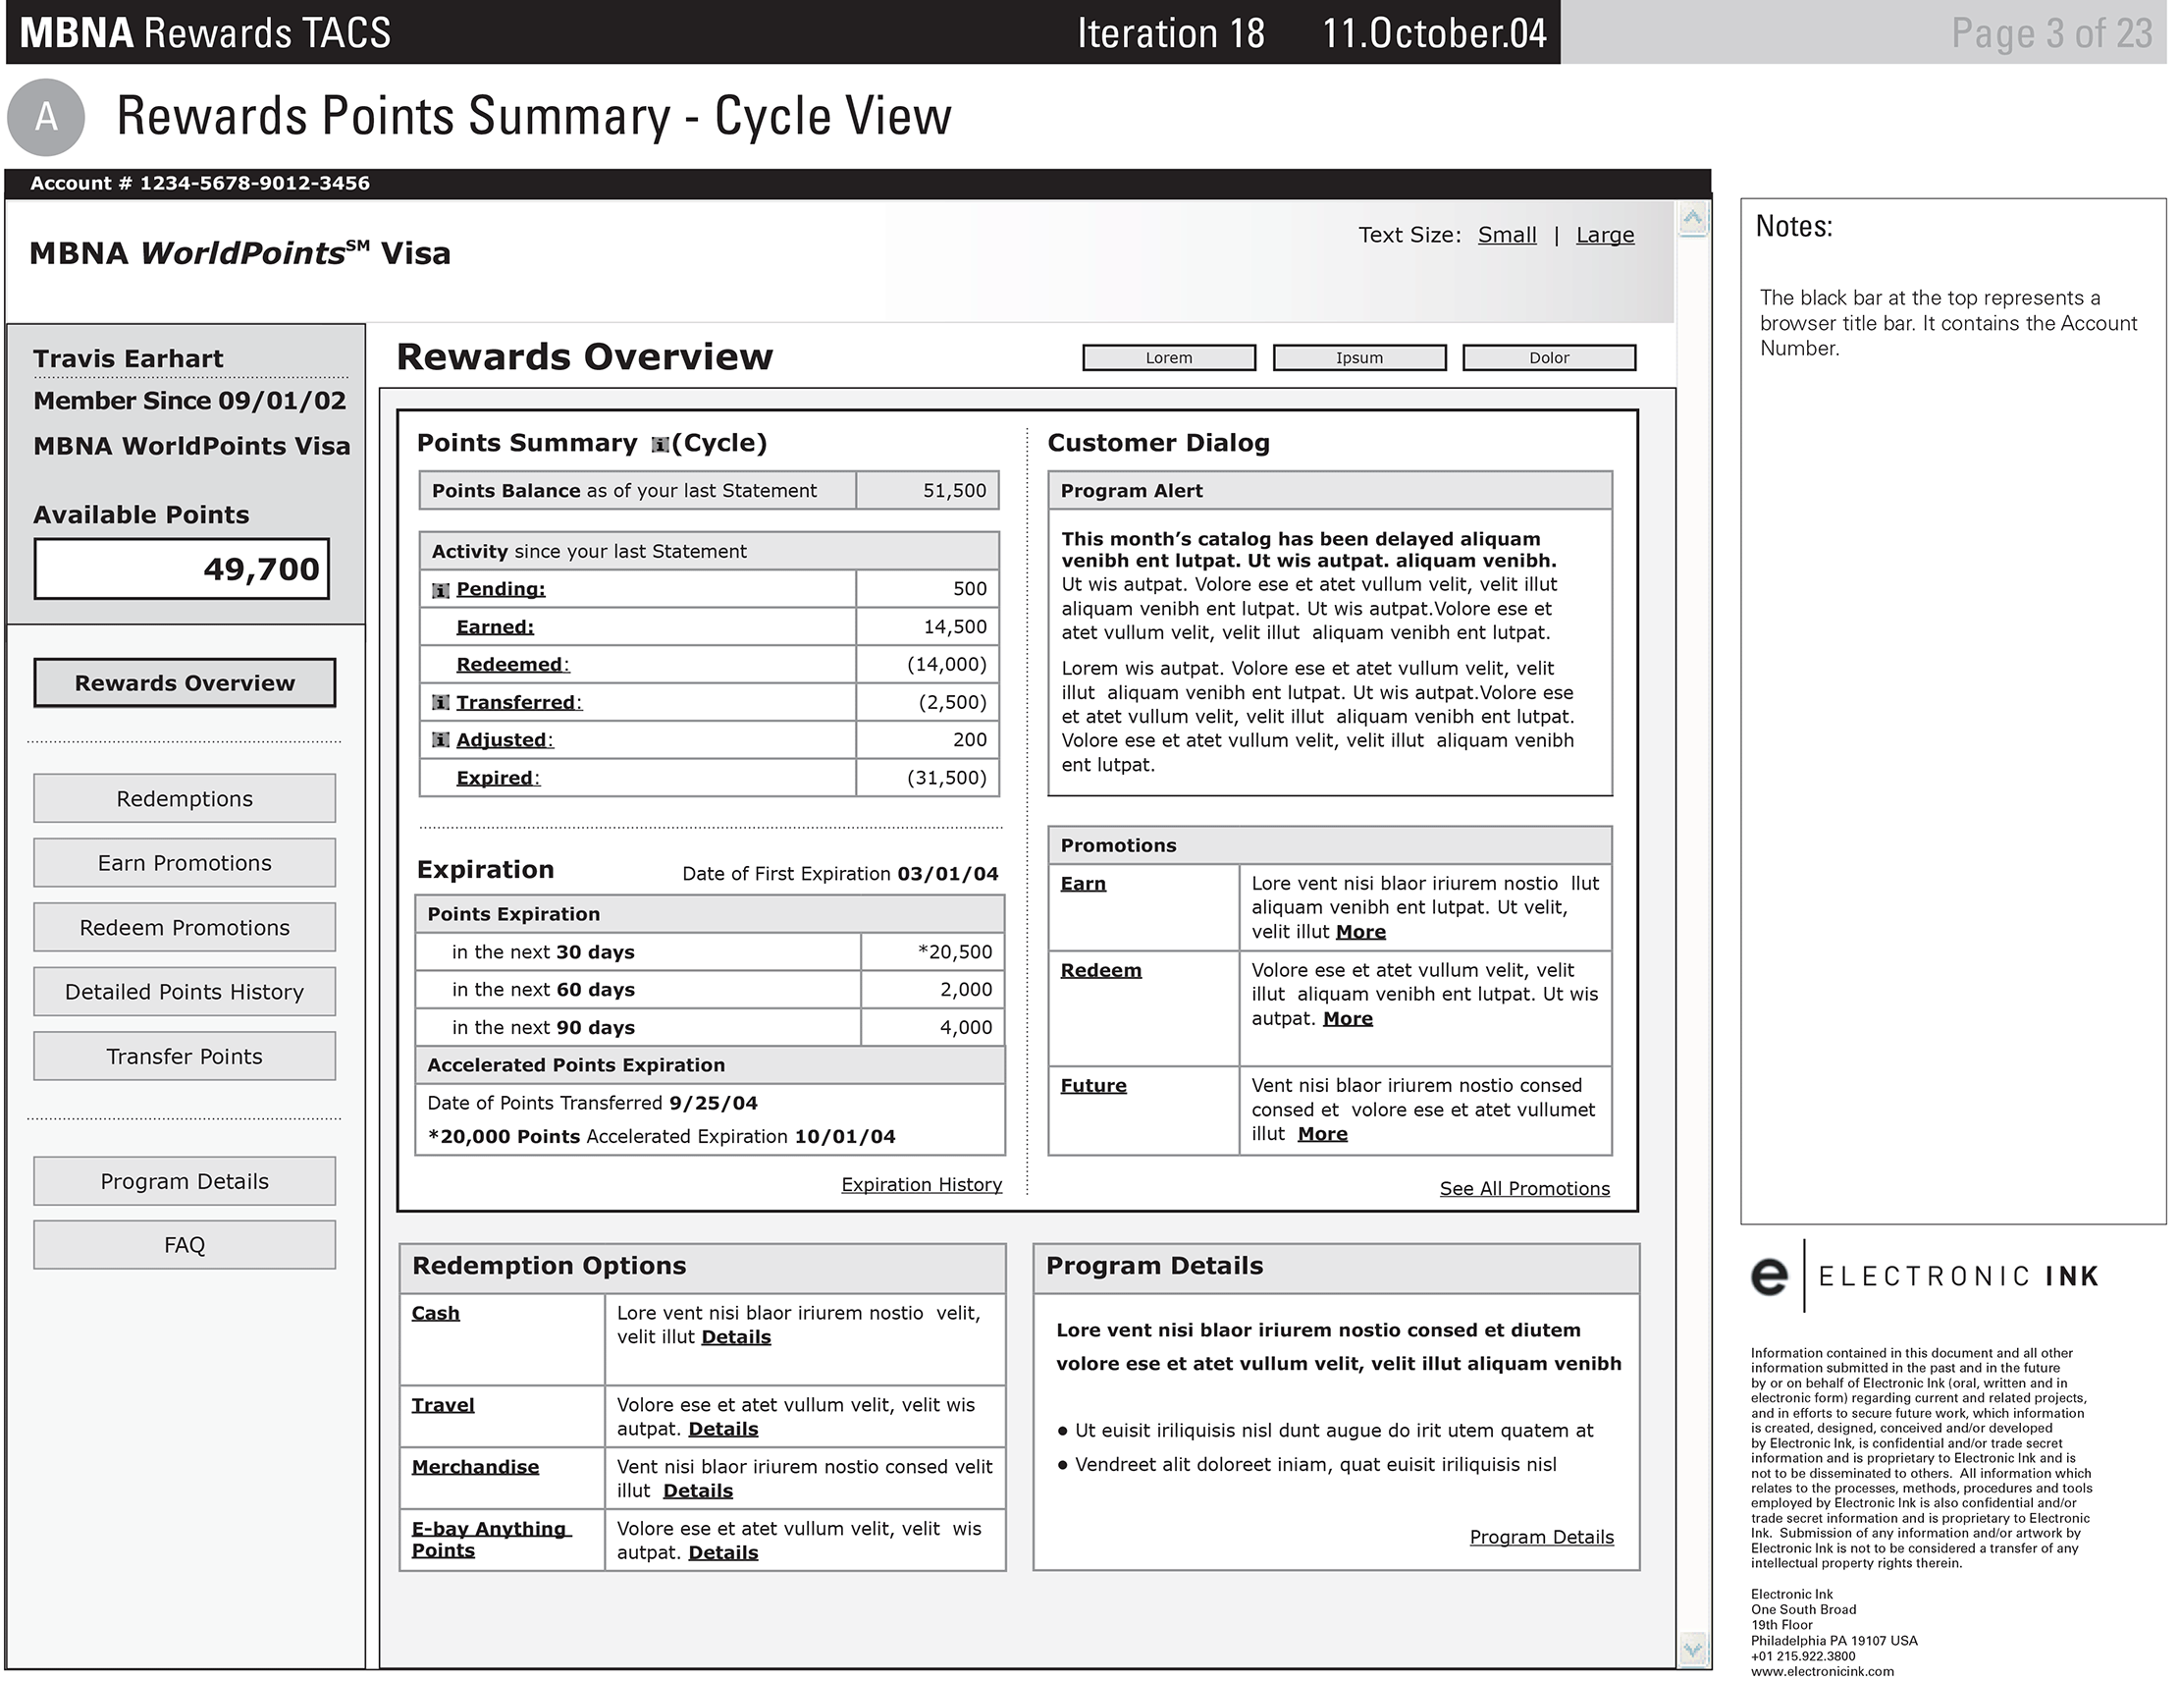Viewport: 2179px width, 1681px height.
Task: Click Details in the Travel row
Action: pyautogui.click(x=723, y=1429)
